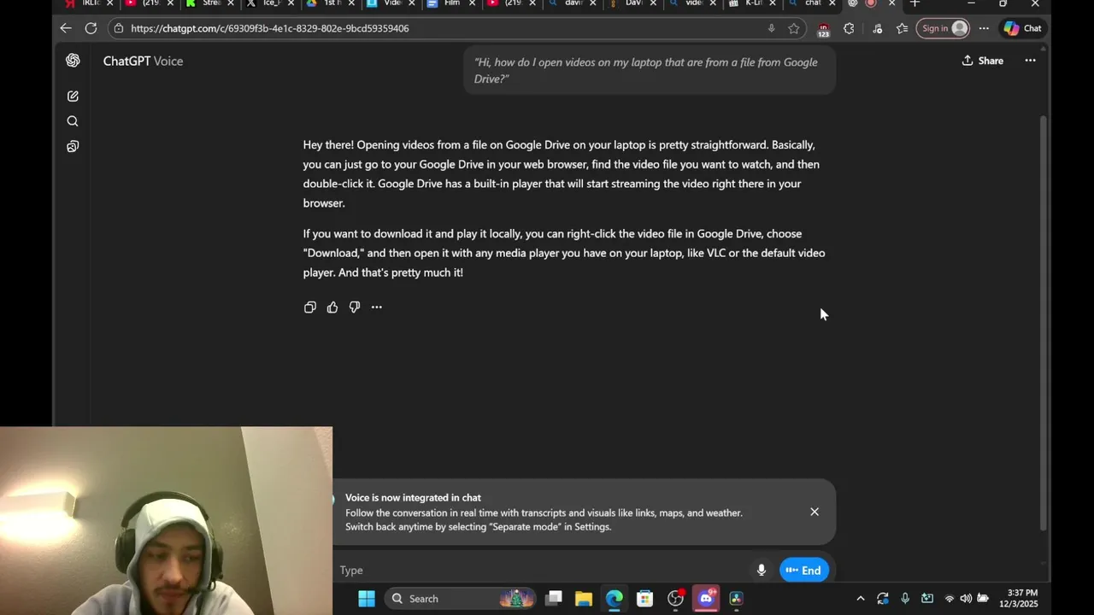Viewport: 1094px width, 615px height.
Task: Start a new chat with the pencil icon
Action: click(73, 97)
